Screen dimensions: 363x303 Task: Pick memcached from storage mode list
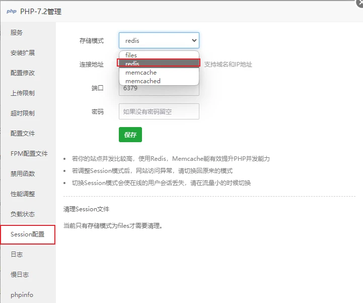click(x=159, y=81)
